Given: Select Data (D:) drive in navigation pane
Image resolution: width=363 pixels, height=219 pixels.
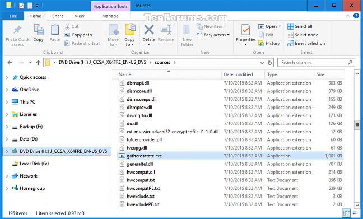Looking at the screenshot, I should [29, 139].
